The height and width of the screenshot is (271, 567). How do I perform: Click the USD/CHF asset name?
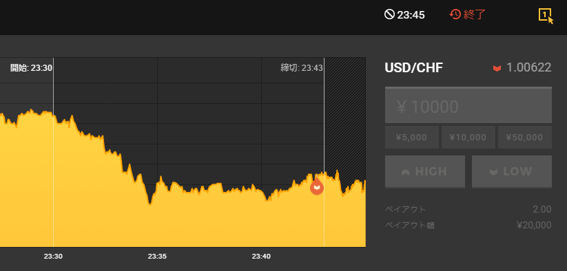coord(413,68)
